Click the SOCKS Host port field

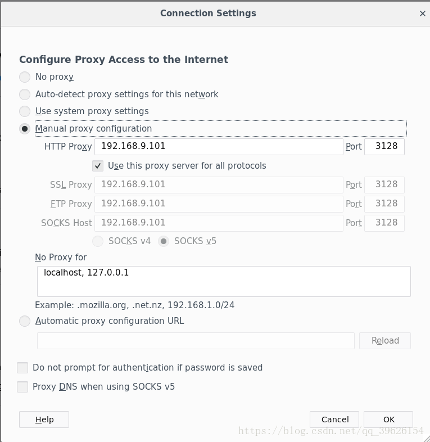point(384,223)
